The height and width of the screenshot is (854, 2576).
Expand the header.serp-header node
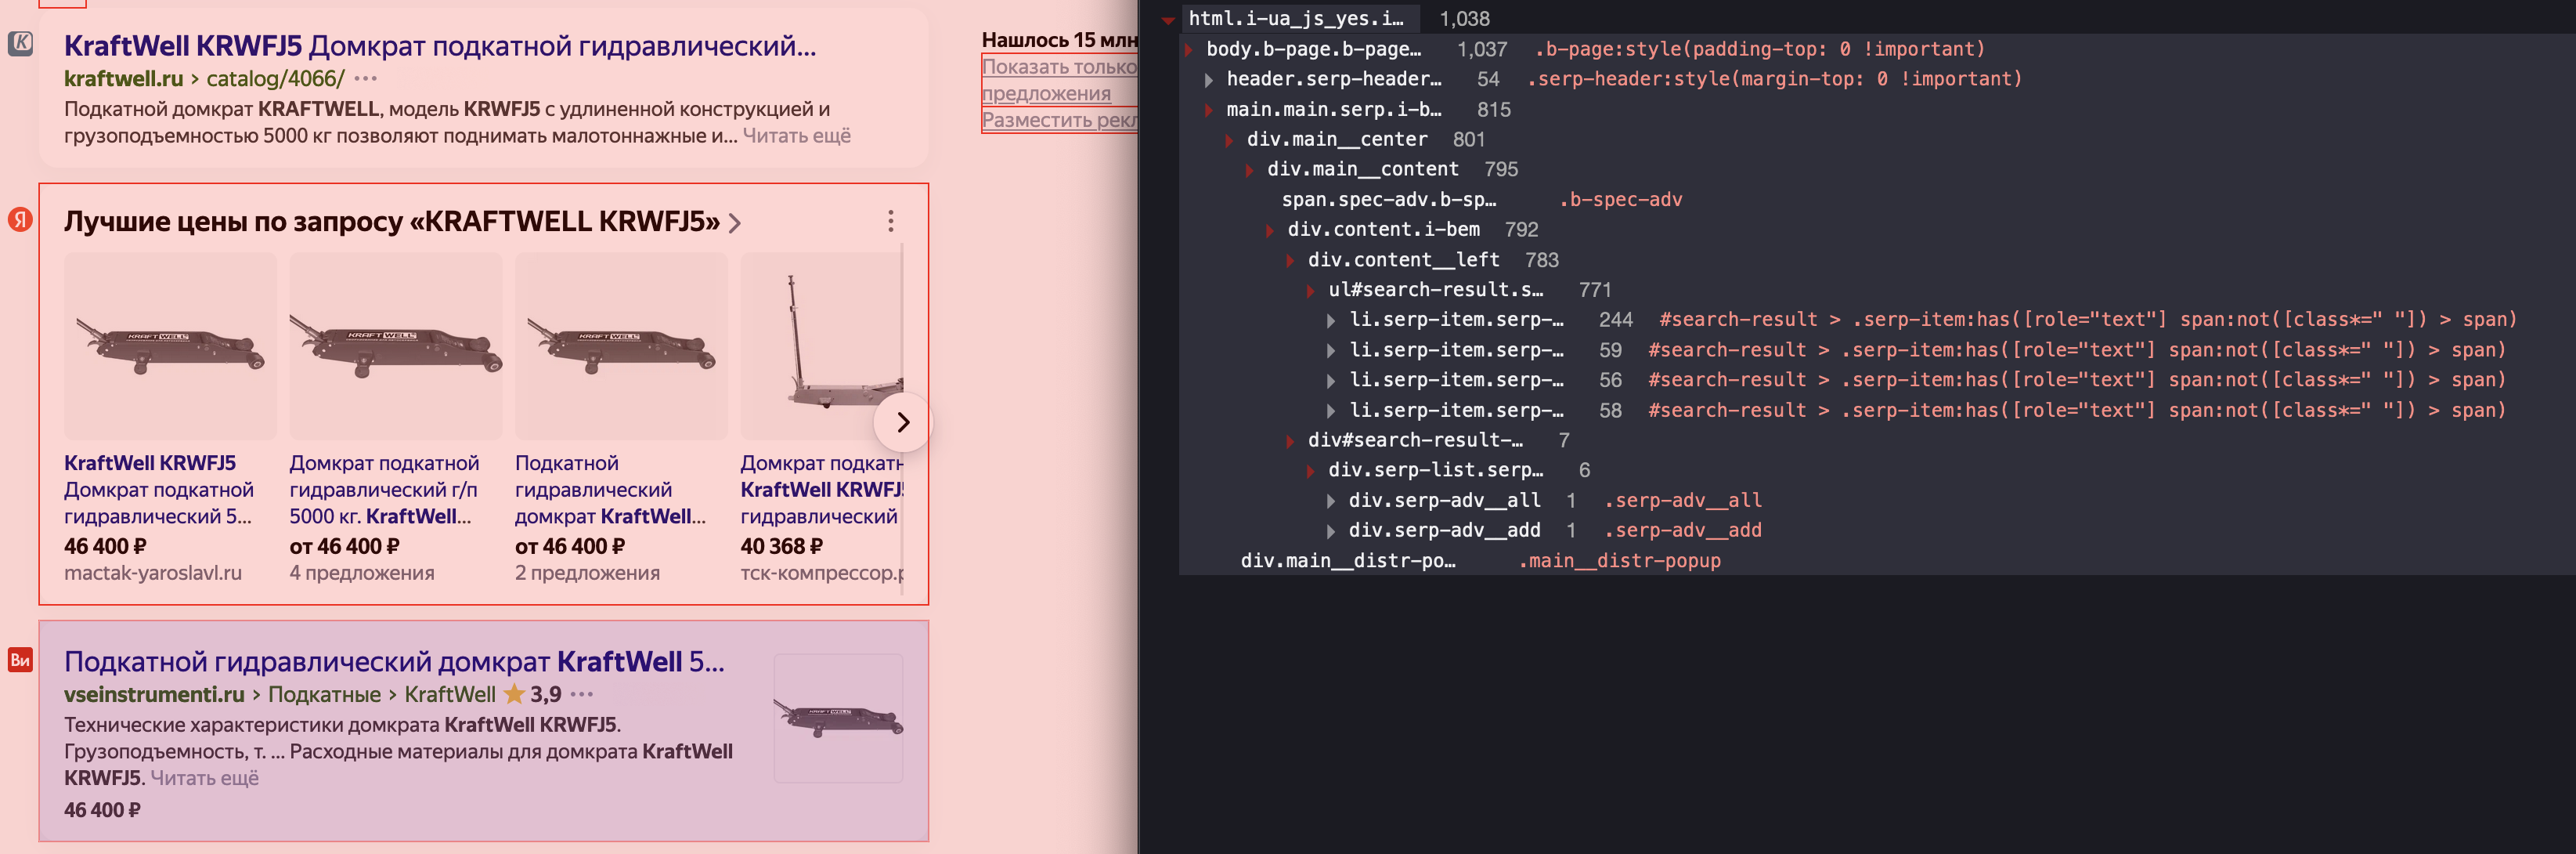(x=1210, y=79)
